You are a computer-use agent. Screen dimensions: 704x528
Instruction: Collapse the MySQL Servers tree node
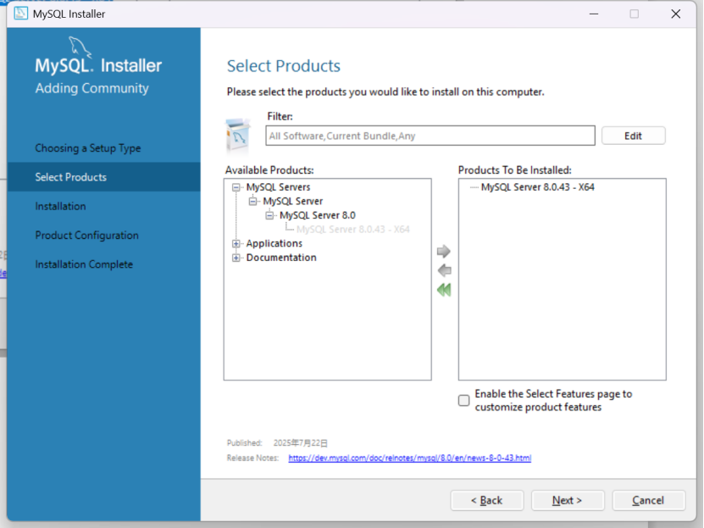236,186
